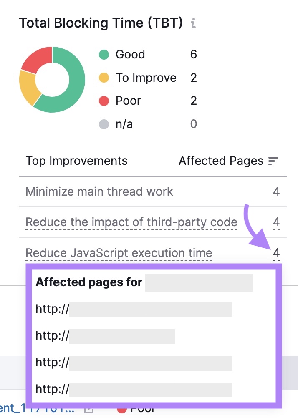Image resolution: width=298 pixels, height=418 pixels.
Task: Open Minimize main thread work details
Action: [x=99, y=191]
